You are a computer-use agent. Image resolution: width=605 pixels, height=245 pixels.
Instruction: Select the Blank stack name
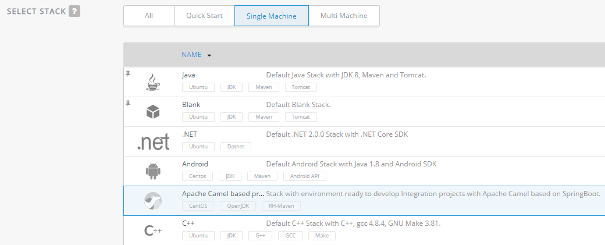point(191,105)
